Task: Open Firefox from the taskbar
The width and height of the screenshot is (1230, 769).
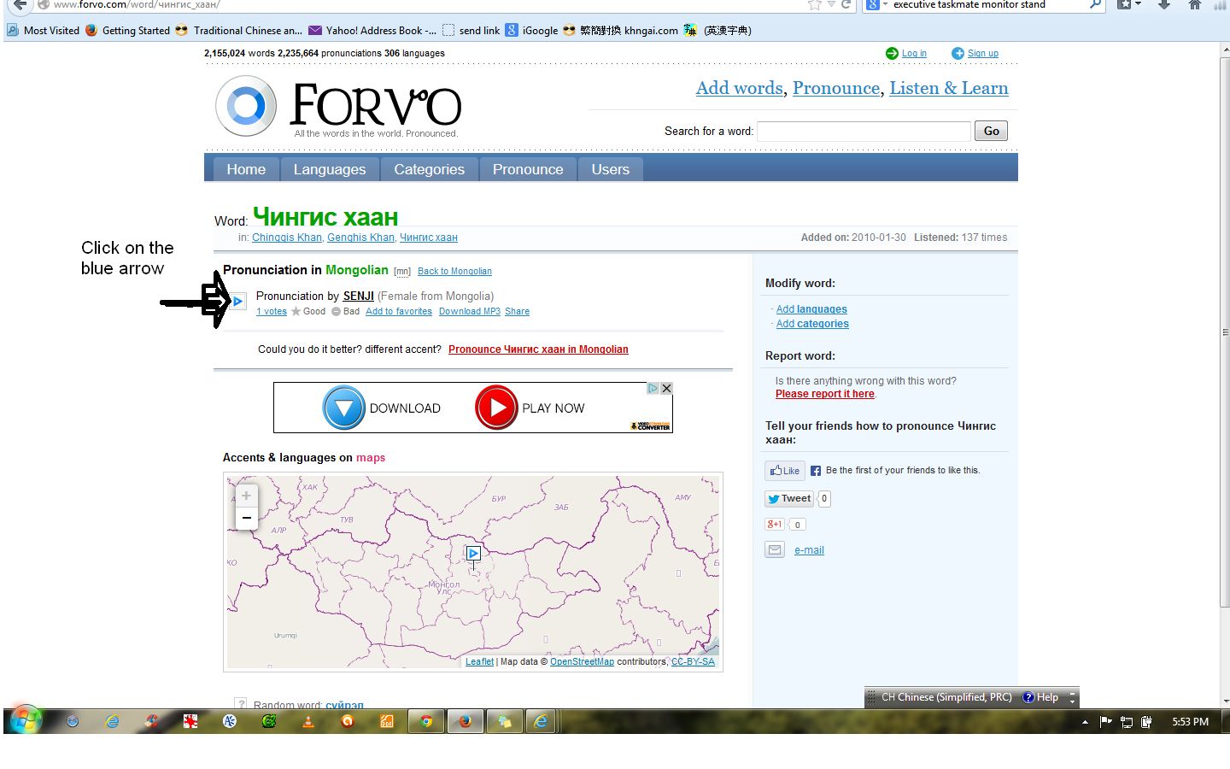Action: (465, 721)
